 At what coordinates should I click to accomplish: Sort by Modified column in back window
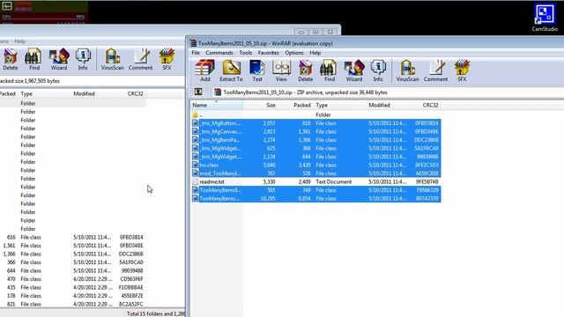tap(93, 93)
